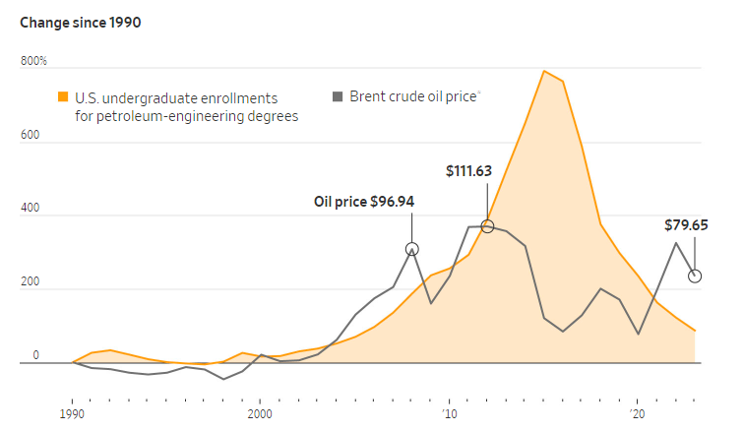Click the '$79.65' price annotation
This screenshot has width=743, height=431.
tap(686, 225)
